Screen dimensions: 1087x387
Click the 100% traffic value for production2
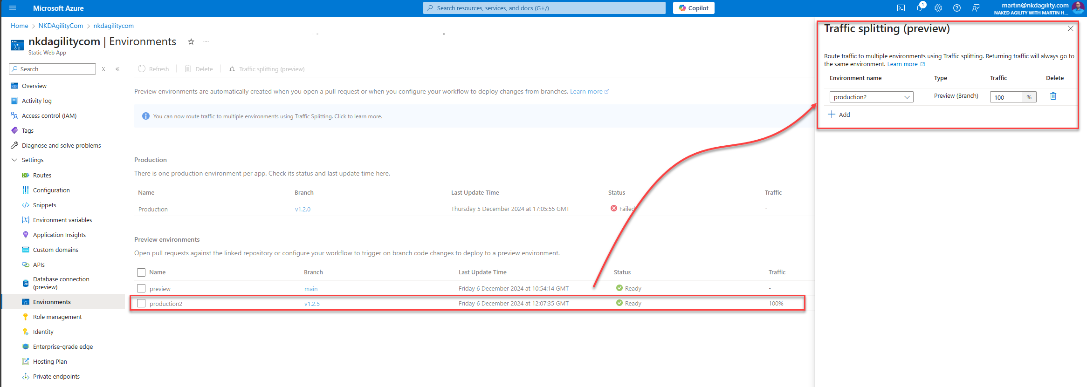[x=776, y=303]
